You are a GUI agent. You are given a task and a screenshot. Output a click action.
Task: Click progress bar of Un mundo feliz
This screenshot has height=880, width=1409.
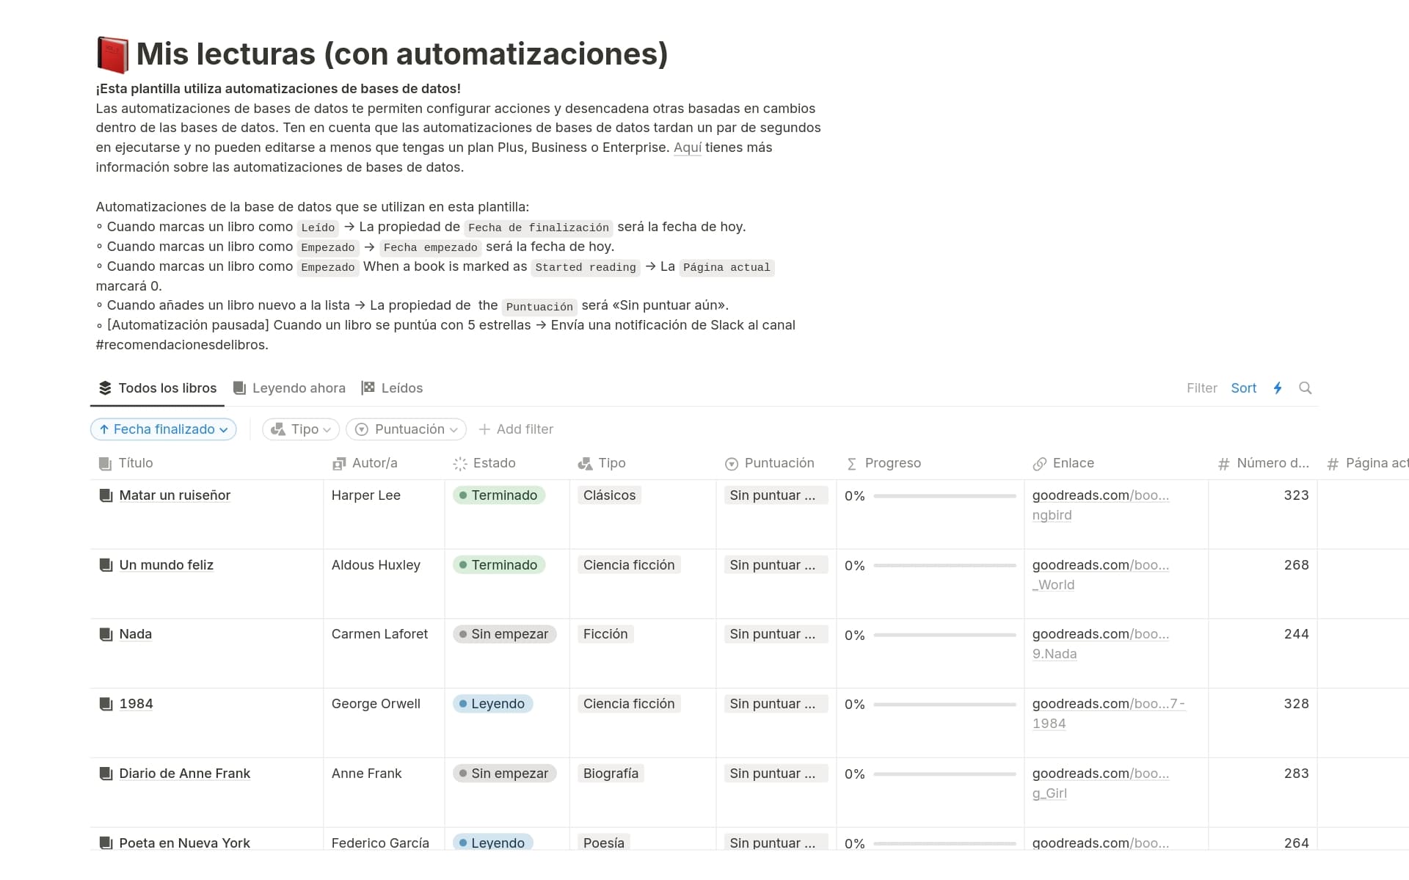point(944,566)
